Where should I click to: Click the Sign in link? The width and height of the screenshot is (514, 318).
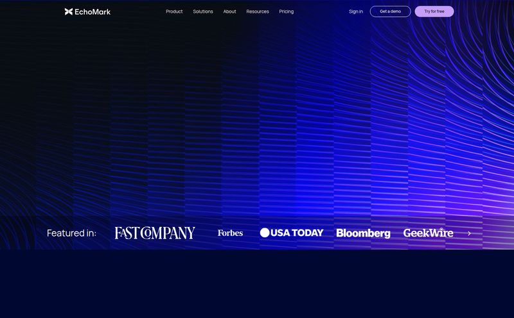[356, 12]
